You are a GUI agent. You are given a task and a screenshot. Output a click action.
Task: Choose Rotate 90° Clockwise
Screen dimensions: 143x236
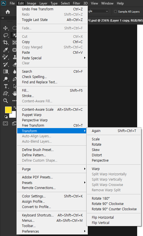tap(114, 204)
